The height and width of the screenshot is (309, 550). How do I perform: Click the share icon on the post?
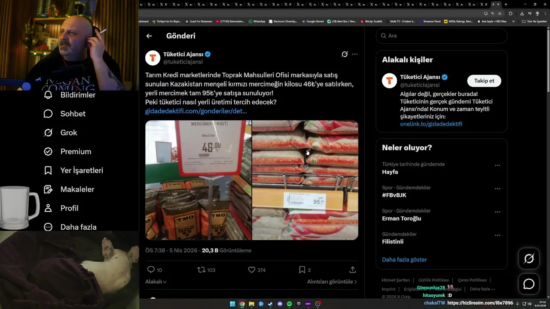coord(352,270)
